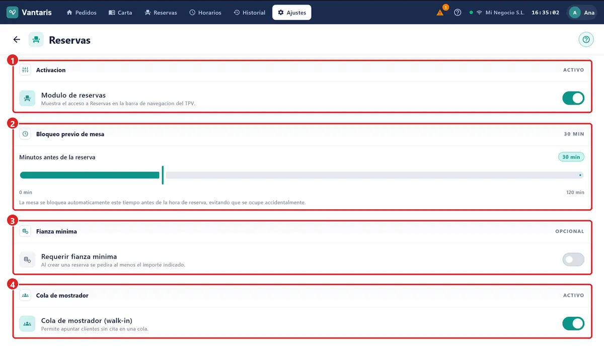Click the "30 MIN" badge in Bloqueo header

pyautogui.click(x=574, y=134)
